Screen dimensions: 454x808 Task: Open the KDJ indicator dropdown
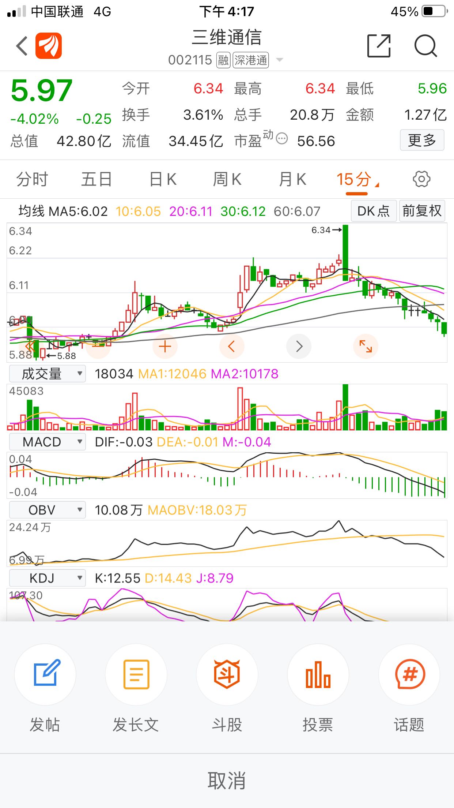point(48,578)
